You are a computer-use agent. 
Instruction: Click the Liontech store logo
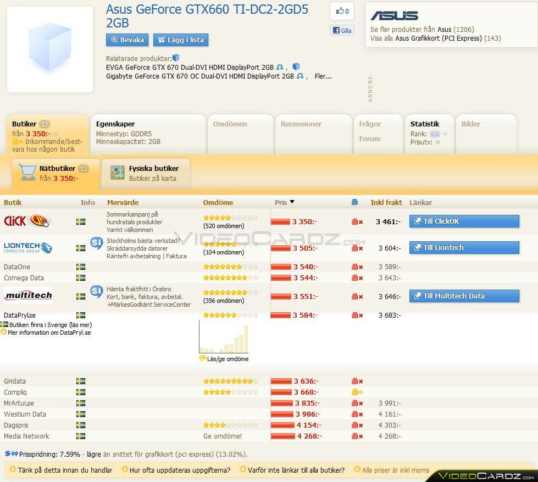click(28, 248)
